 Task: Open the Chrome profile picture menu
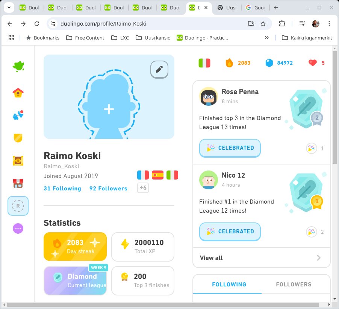(316, 24)
